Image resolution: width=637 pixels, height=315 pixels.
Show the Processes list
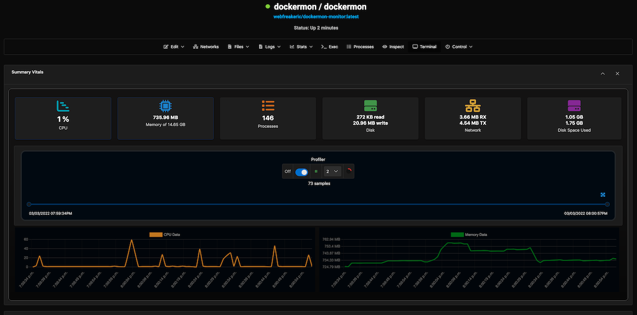click(360, 47)
